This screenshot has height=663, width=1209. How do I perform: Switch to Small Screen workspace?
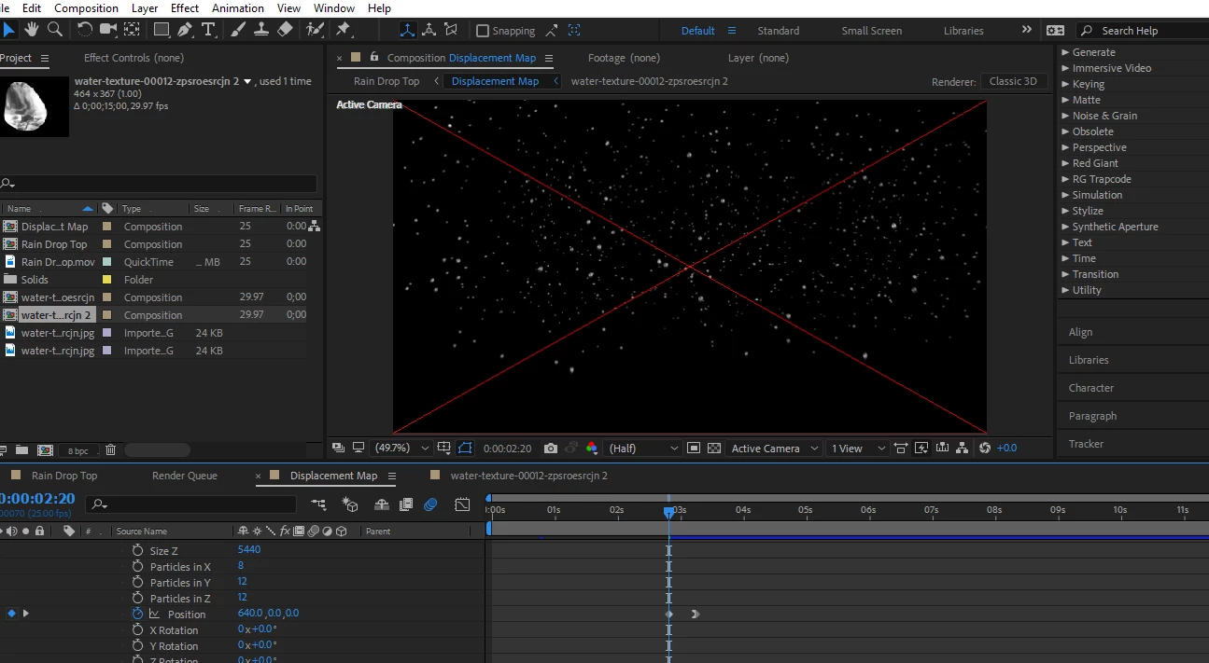(x=872, y=31)
